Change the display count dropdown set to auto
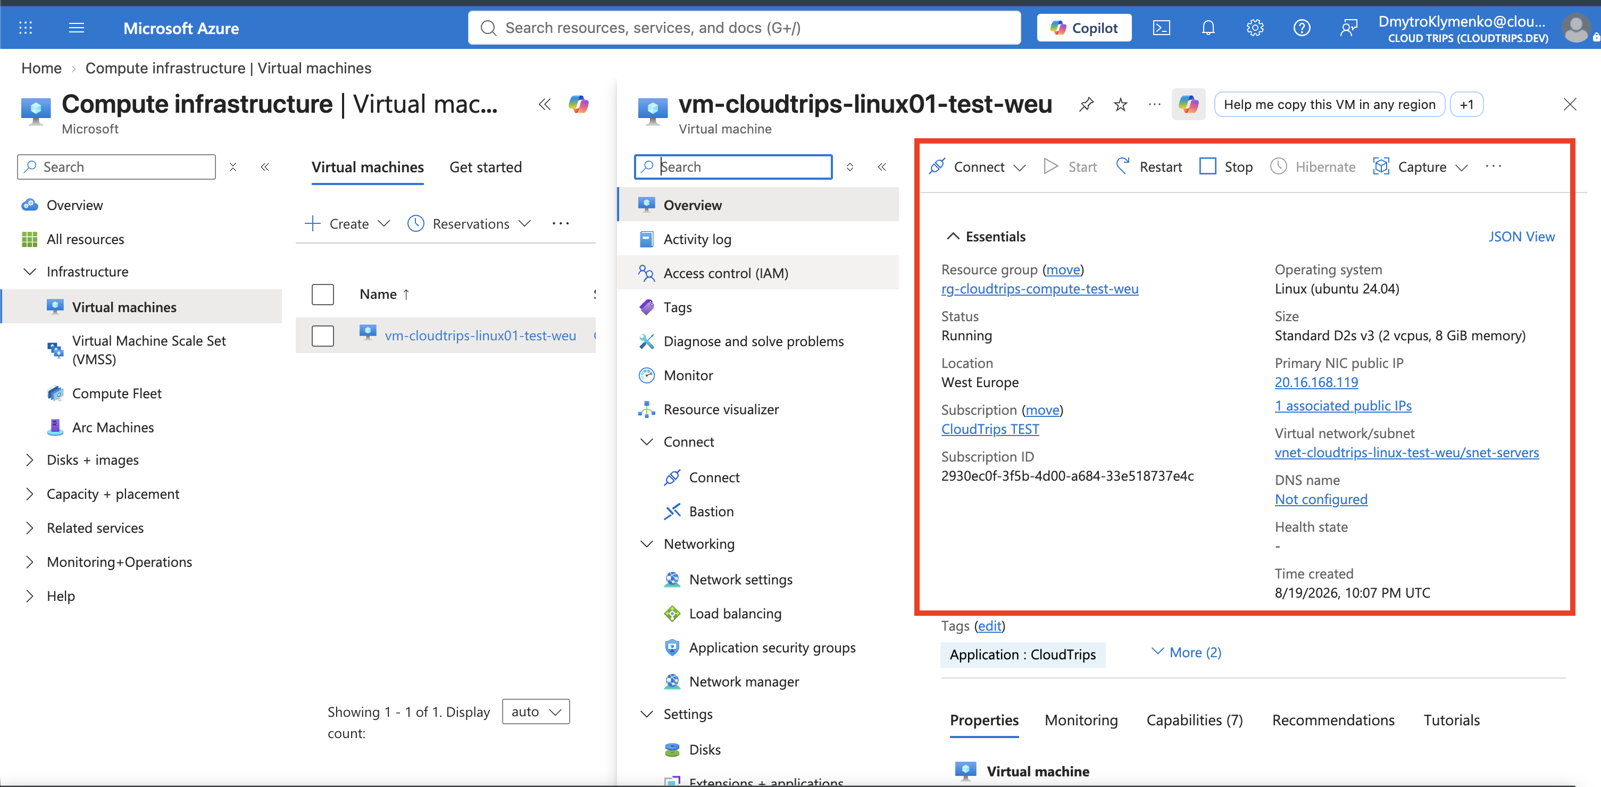The image size is (1601, 787). (536, 712)
